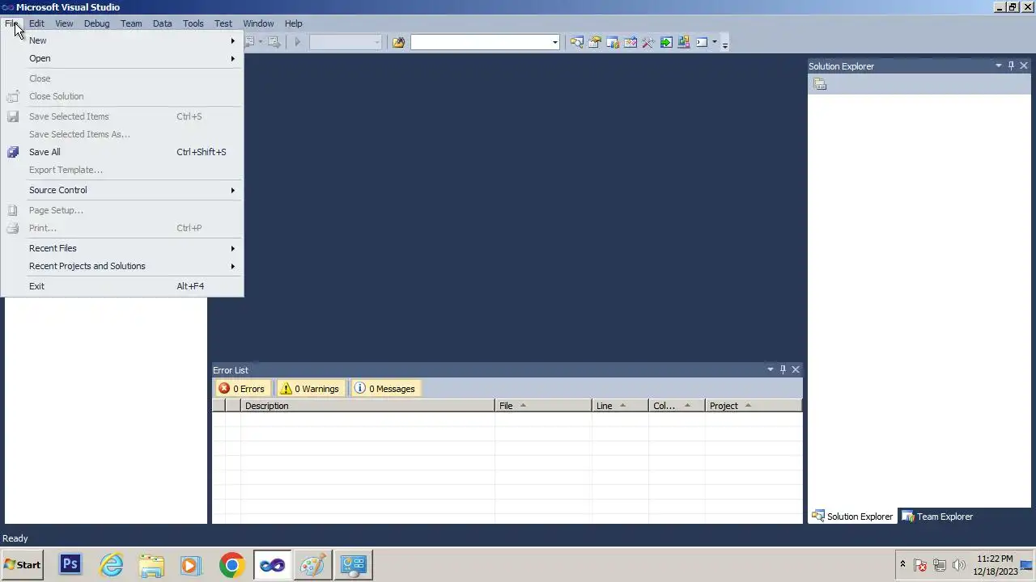Pin the Solution Explorer panel
The height and width of the screenshot is (582, 1036).
(1011, 65)
